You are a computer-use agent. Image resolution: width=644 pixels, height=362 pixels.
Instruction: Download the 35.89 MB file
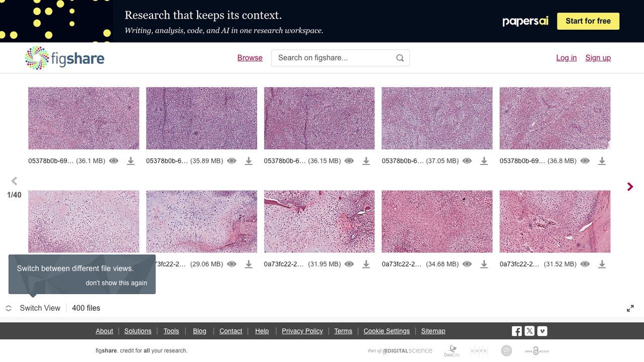(249, 161)
